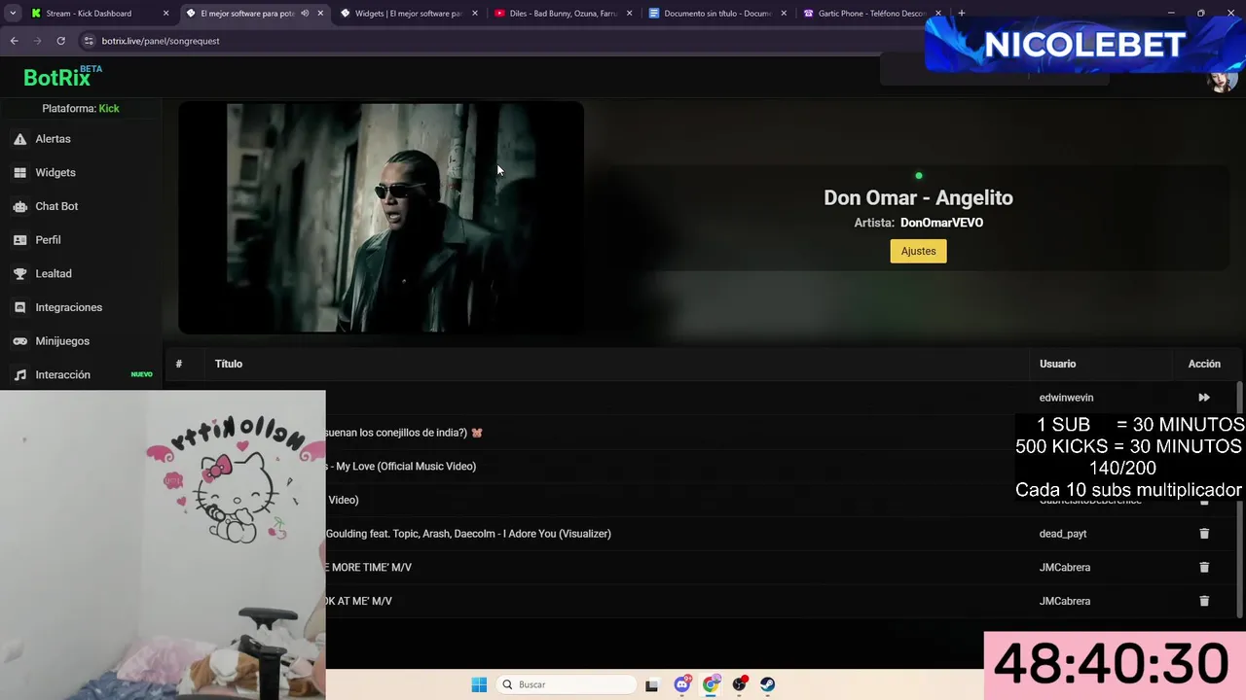Click the user avatar in header
The image size is (1246, 700).
(x=1222, y=80)
